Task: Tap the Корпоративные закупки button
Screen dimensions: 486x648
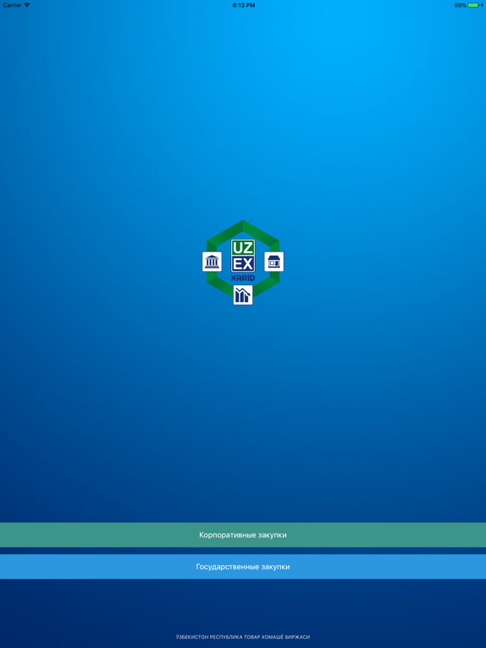Action: click(243, 535)
